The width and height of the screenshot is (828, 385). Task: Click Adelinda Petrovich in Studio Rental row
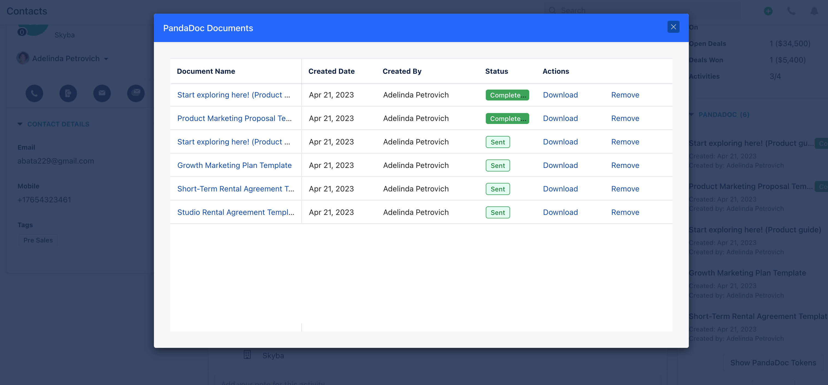click(x=416, y=212)
